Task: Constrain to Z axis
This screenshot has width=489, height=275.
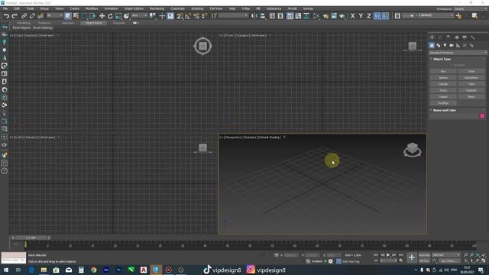Action: point(368,16)
